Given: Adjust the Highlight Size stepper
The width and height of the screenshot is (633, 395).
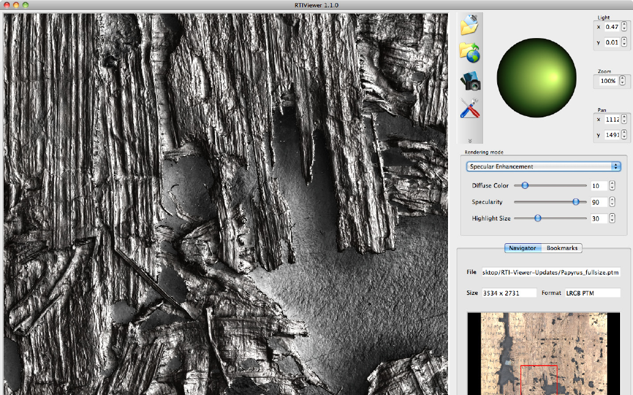Looking at the screenshot, I should [x=612, y=218].
